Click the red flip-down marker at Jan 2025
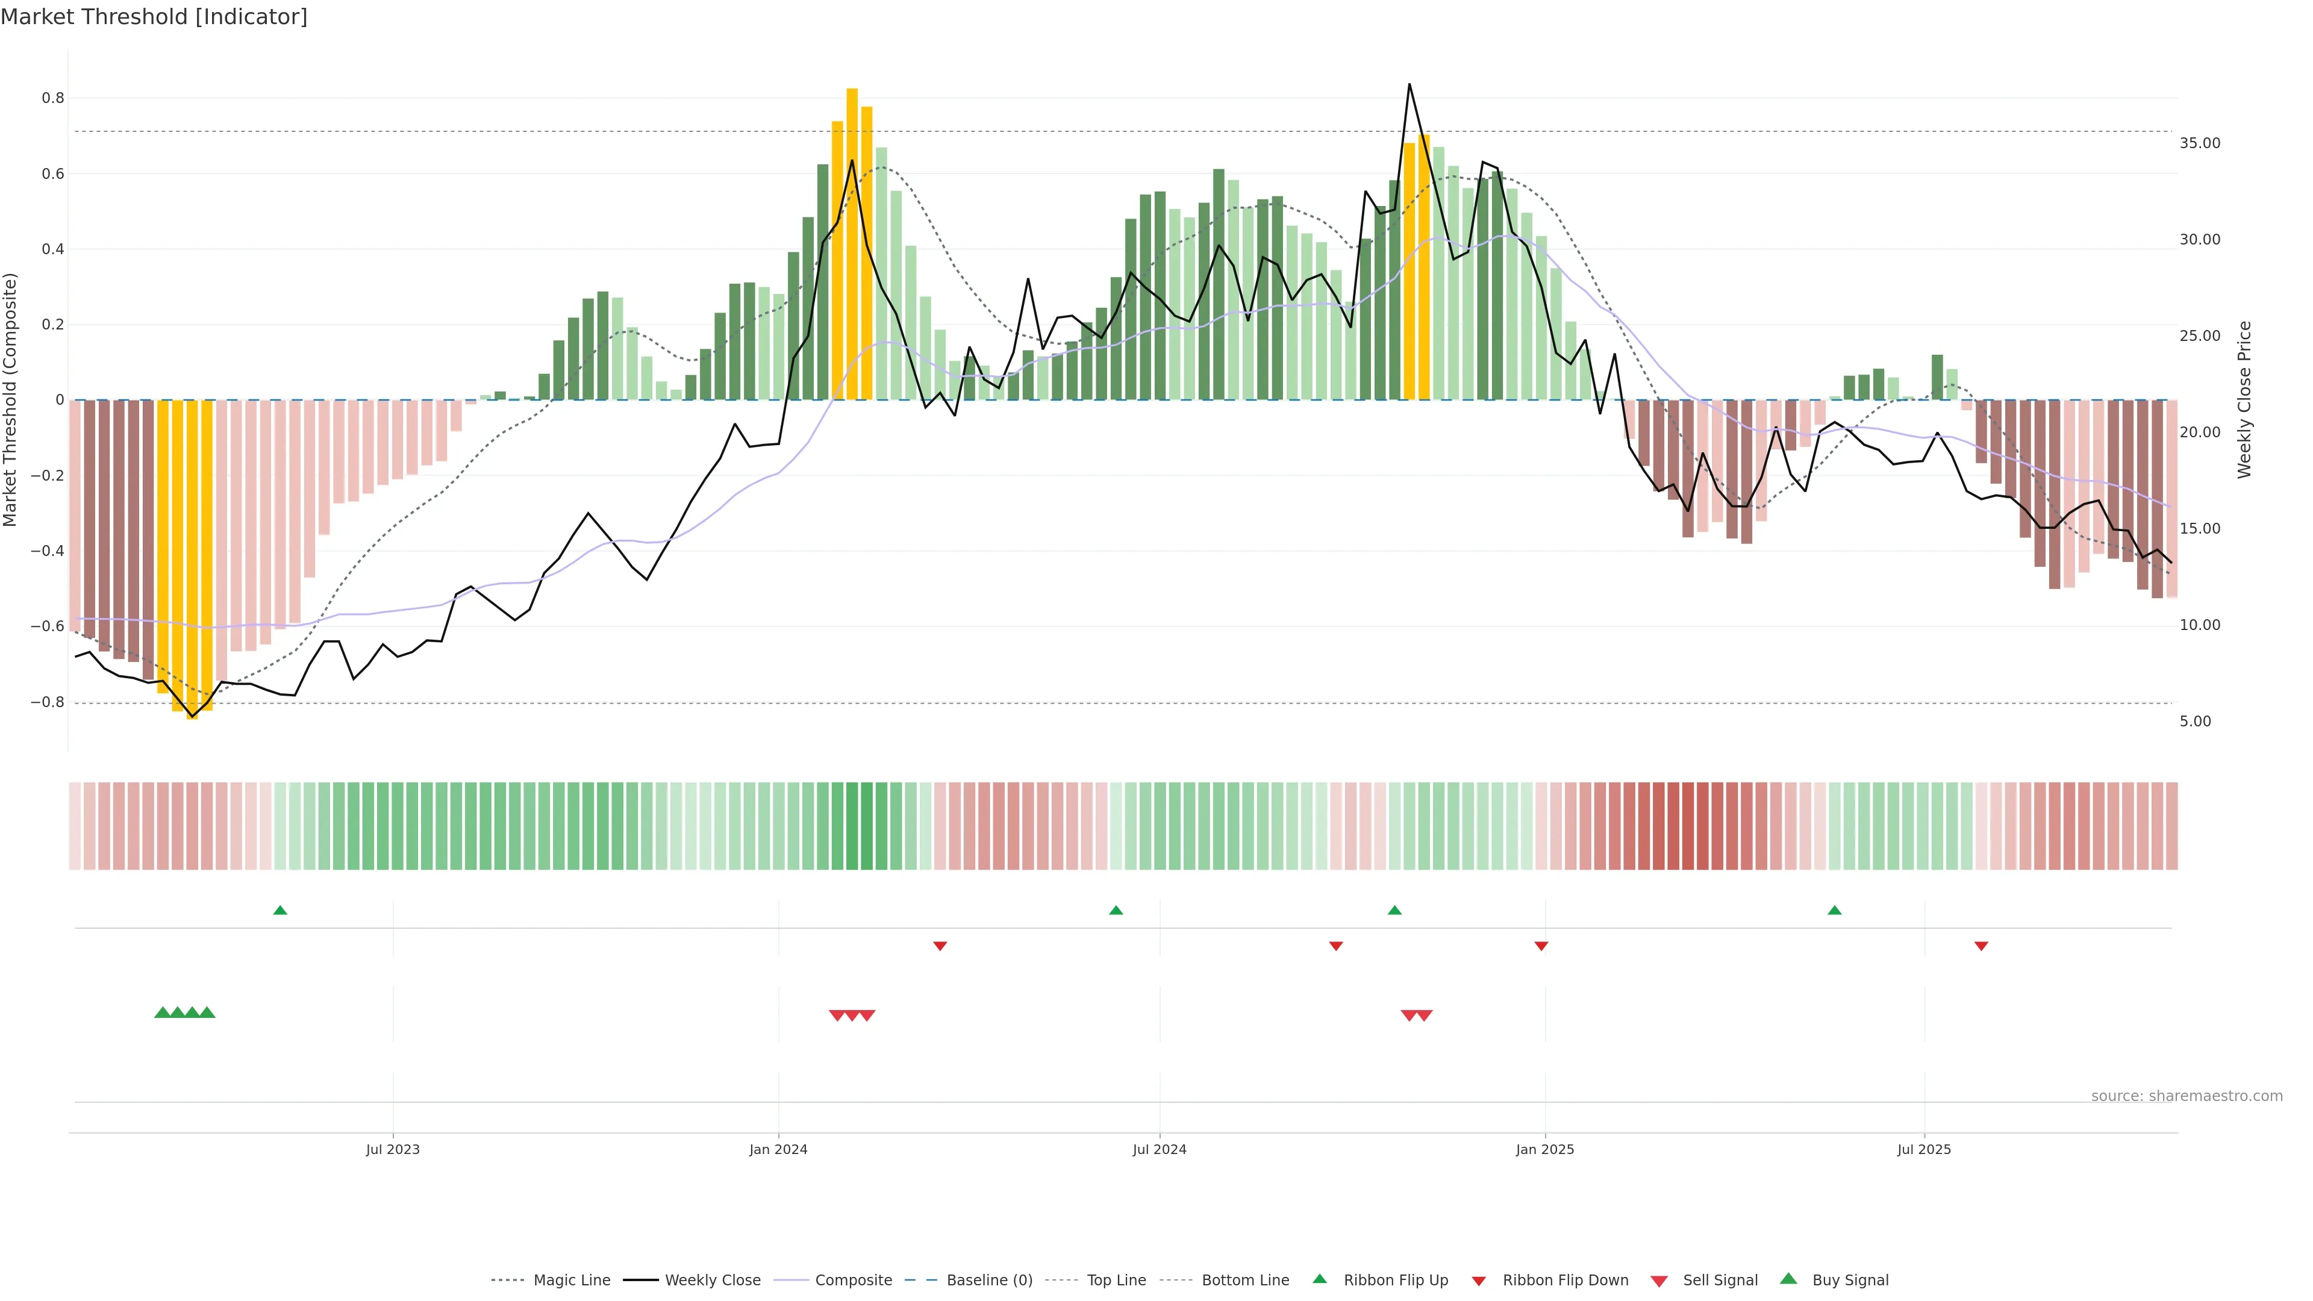The width and height of the screenshot is (2313, 1301). click(x=1541, y=946)
